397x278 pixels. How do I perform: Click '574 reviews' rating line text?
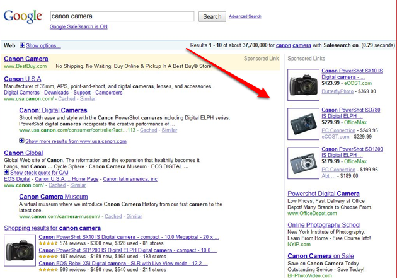[x=72, y=243]
